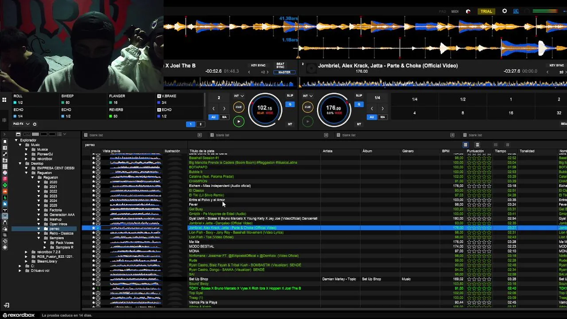Select track Vamos Pa la Playa
The height and width of the screenshot is (319, 567).
[203, 302]
